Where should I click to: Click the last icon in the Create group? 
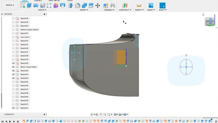tap(63, 5)
